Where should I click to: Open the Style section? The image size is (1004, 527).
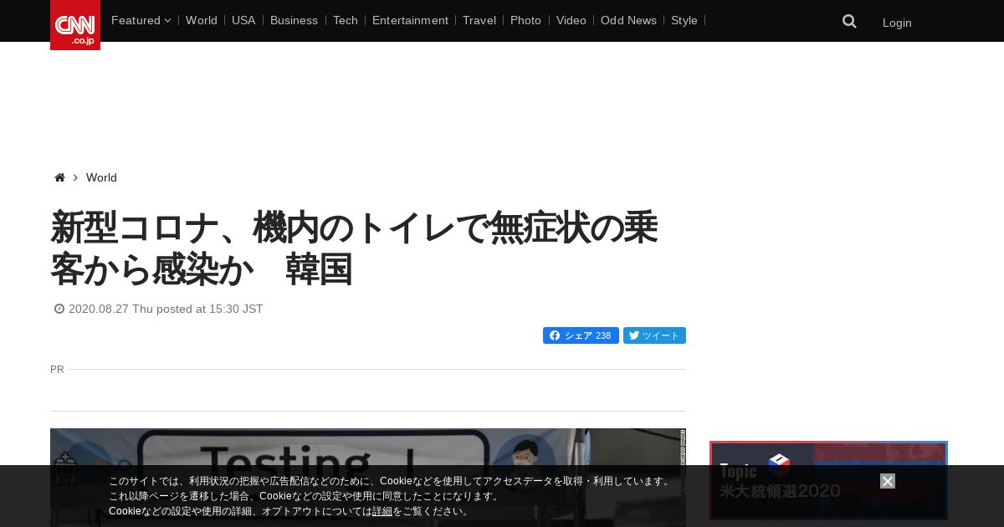coord(684,20)
